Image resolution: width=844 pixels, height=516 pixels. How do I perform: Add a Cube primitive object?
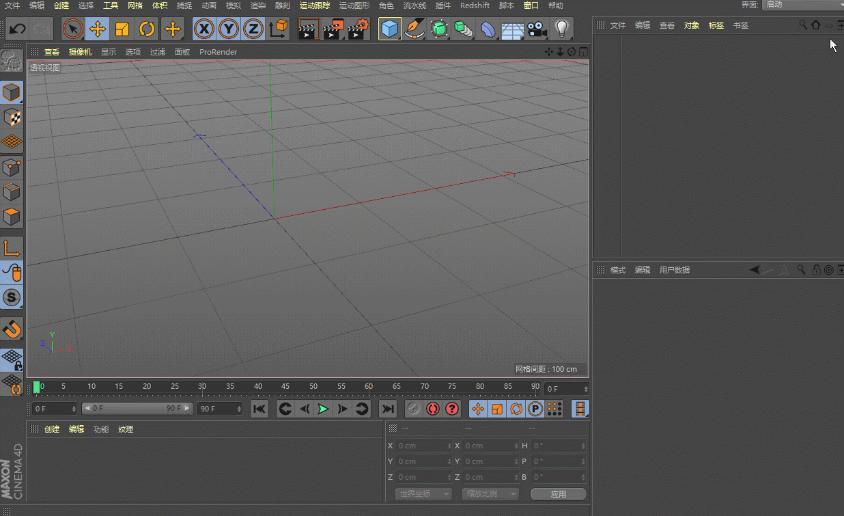(x=389, y=29)
